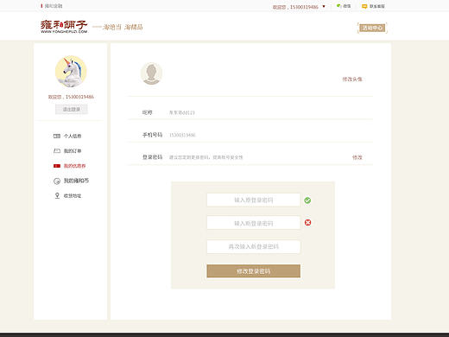The image size is (449, 337).
Task: Focus the 输入新登录密码 field
Action: (x=253, y=223)
